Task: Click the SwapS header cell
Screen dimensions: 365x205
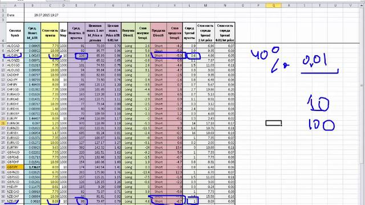Action: 175,33
